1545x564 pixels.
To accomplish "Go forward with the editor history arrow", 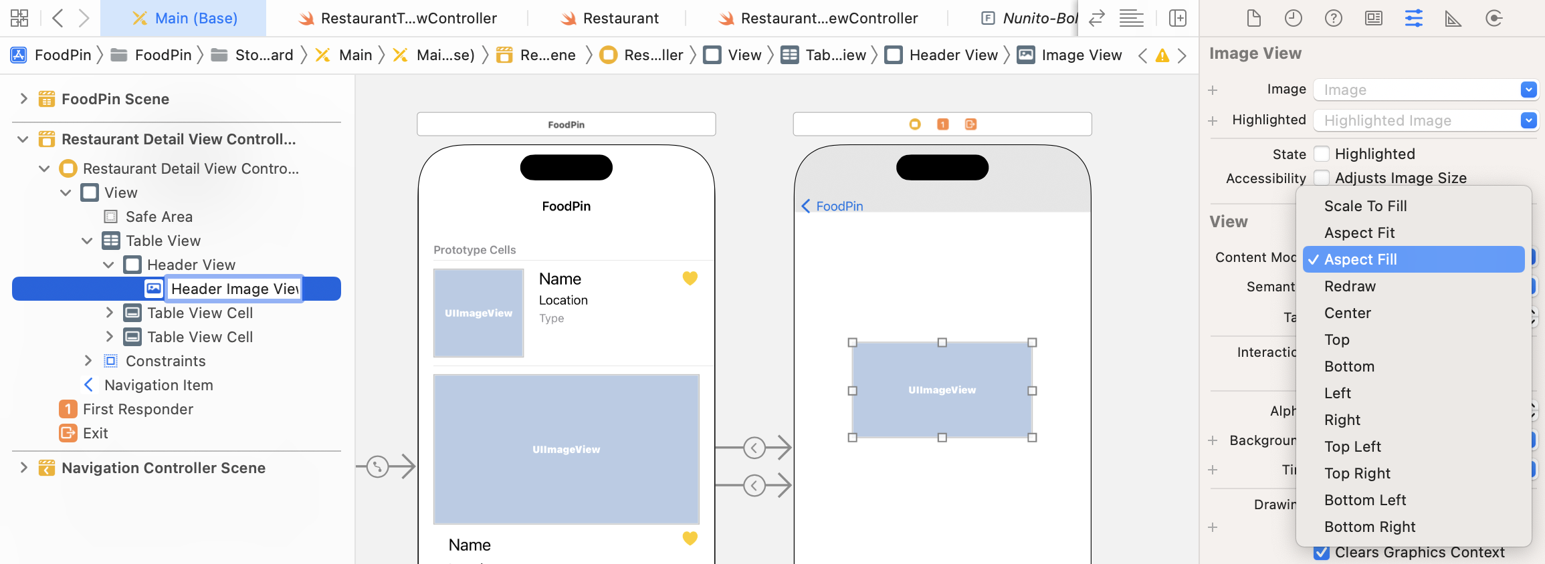I will click(84, 18).
